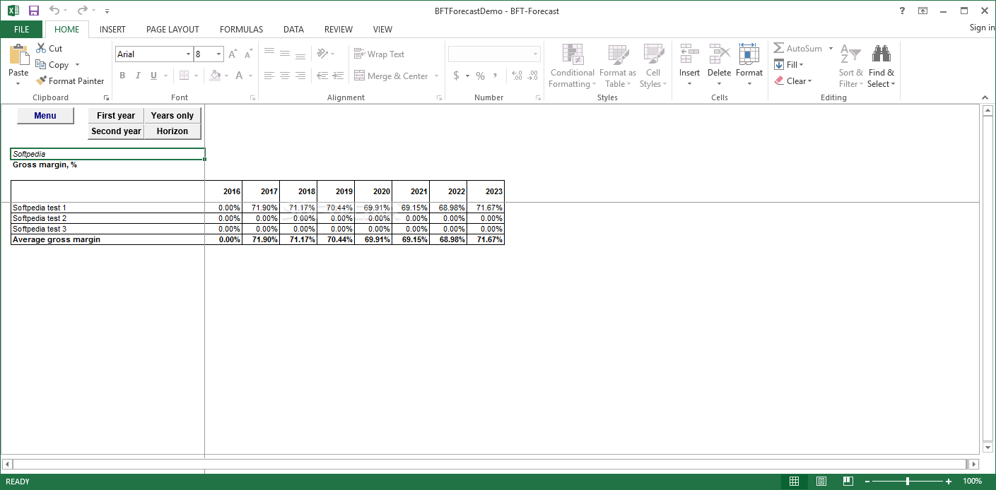The image size is (996, 490).
Task: Open the Format cells menu icon
Action: [749, 54]
